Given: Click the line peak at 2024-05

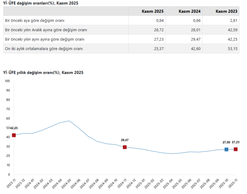Looking at the screenshot, I should (69, 121).
